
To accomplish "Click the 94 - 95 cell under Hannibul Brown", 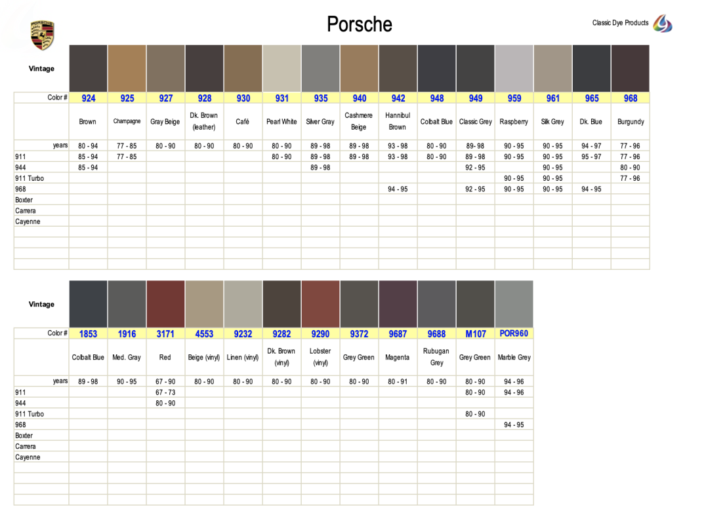I will click(398, 189).
